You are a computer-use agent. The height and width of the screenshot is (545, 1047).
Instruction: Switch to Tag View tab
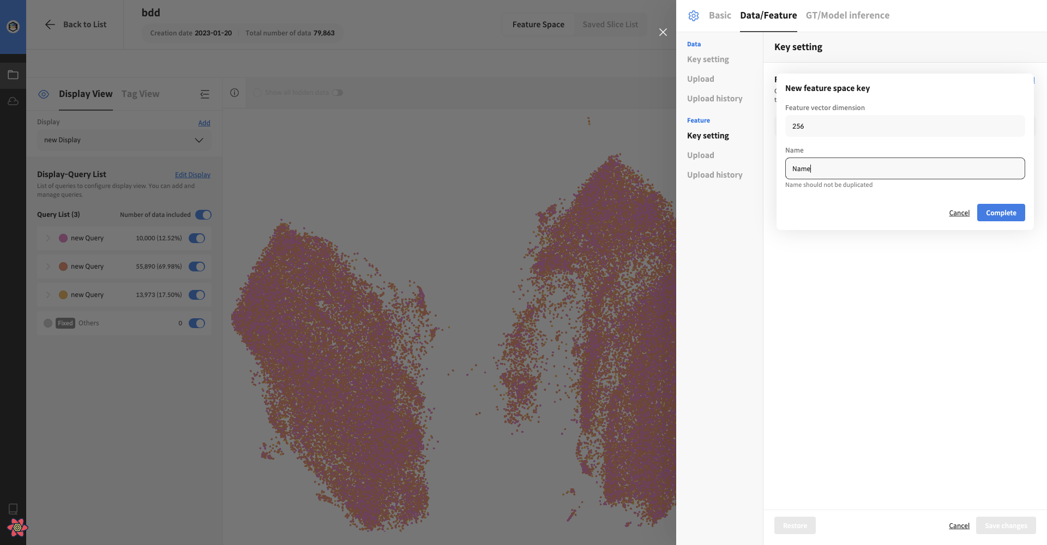click(x=140, y=94)
